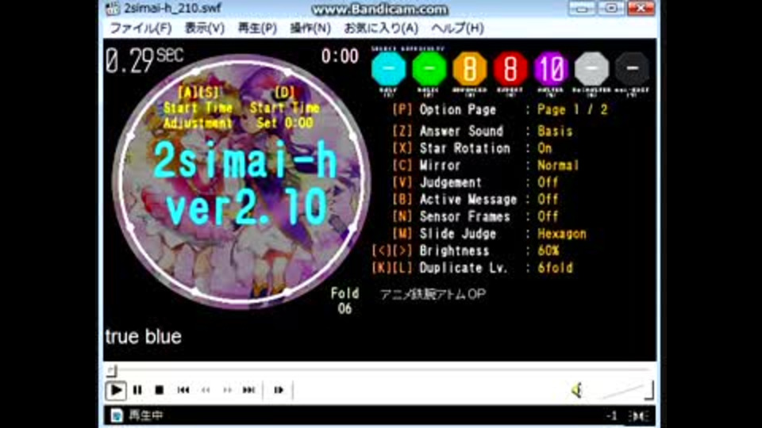
Task: Click the 再生中 status text
Action: click(x=146, y=415)
